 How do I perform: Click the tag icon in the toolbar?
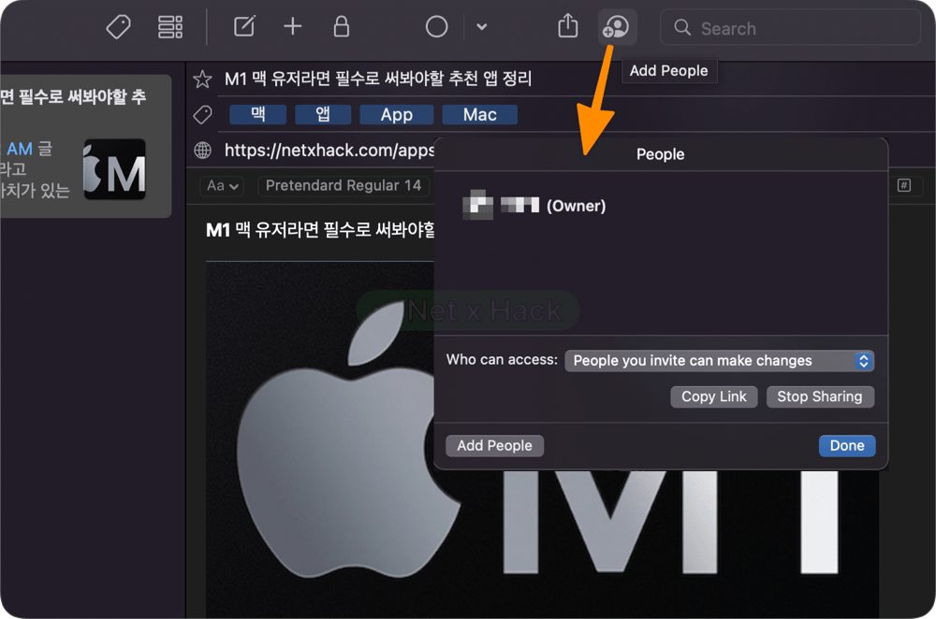pos(118,27)
